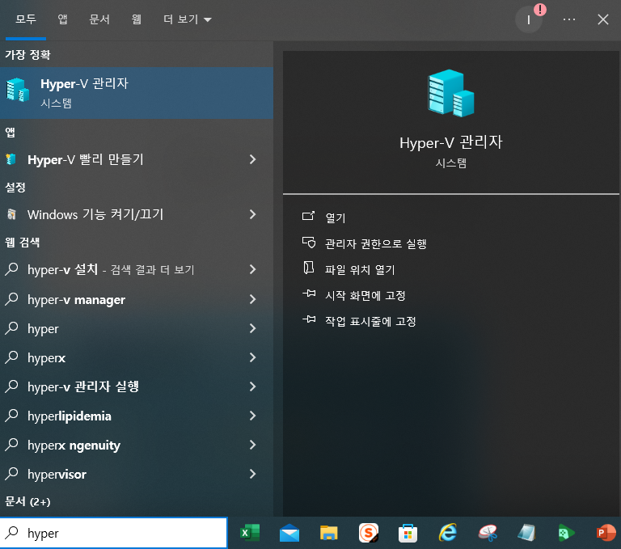Screen dimensions: 621x549
Task: Expand Windows 기능 켜기/끄기 arrow
Action: pyautogui.click(x=252, y=214)
